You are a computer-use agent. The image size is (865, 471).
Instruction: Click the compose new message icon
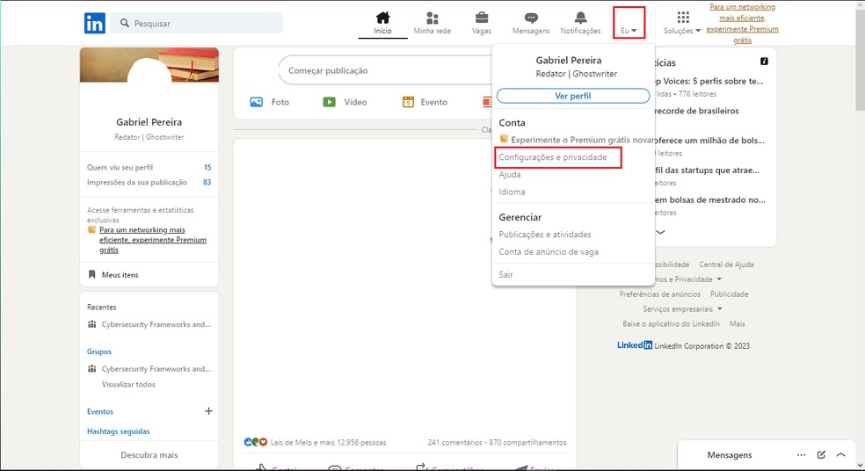tap(821, 455)
